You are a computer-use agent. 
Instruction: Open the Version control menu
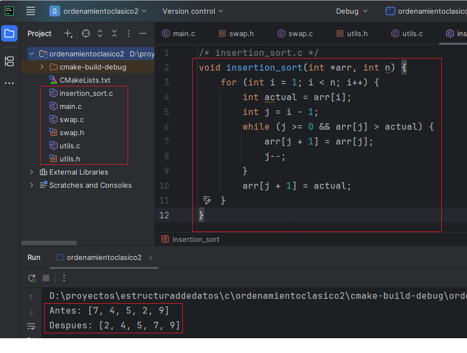pyautogui.click(x=192, y=10)
